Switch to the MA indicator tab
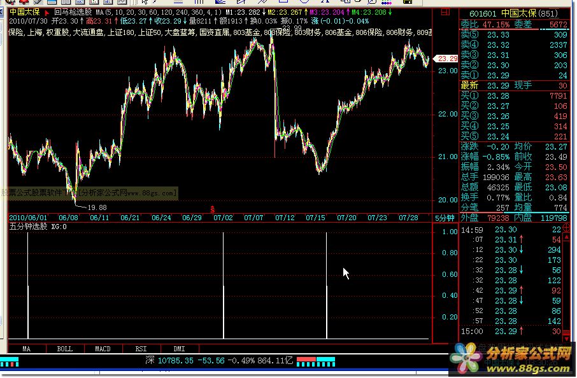 [26, 349]
